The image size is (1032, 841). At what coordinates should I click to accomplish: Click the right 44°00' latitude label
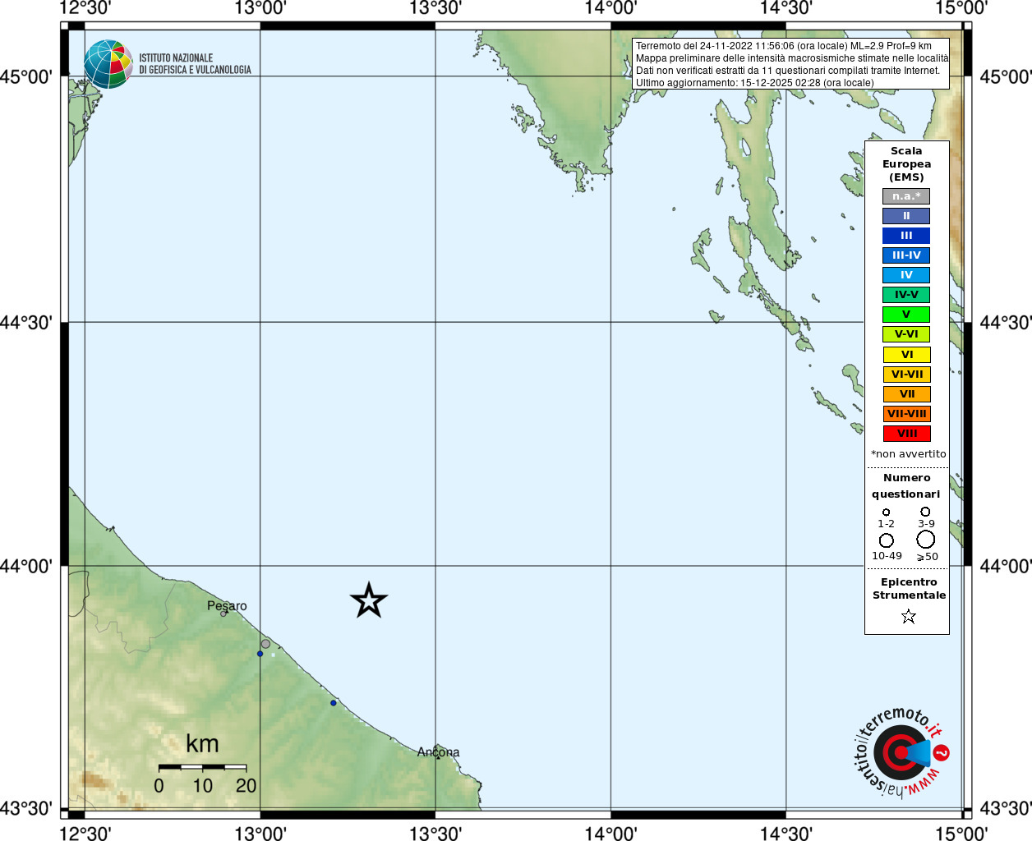[x=1006, y=567]
